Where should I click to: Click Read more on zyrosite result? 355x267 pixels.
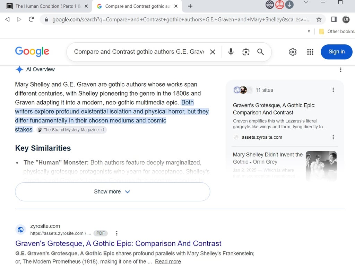coord(168,261)
